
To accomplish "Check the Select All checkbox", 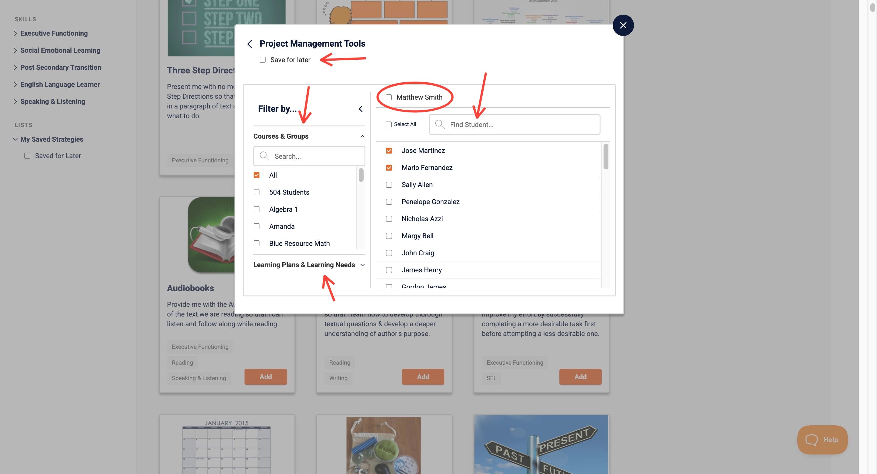I will pos(389,124).
